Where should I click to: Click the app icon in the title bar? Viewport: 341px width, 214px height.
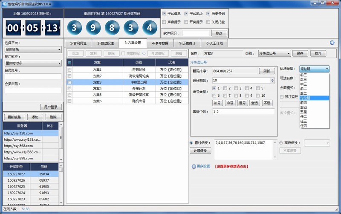click(x=4, y=3)
